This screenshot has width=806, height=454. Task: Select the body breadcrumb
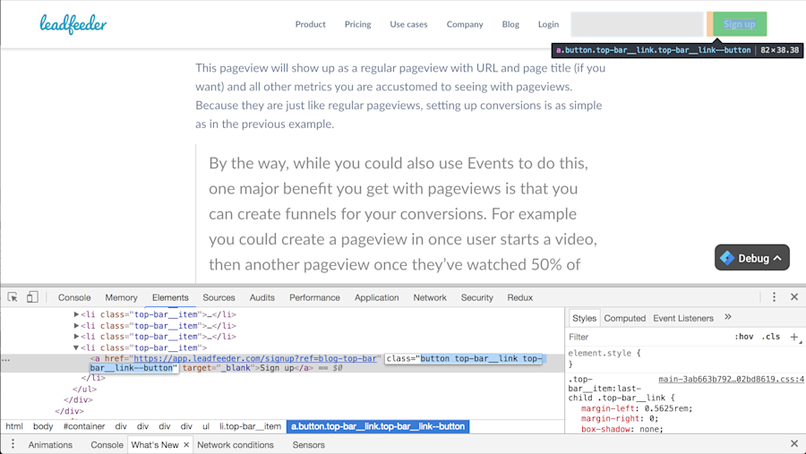pos(43,426)
